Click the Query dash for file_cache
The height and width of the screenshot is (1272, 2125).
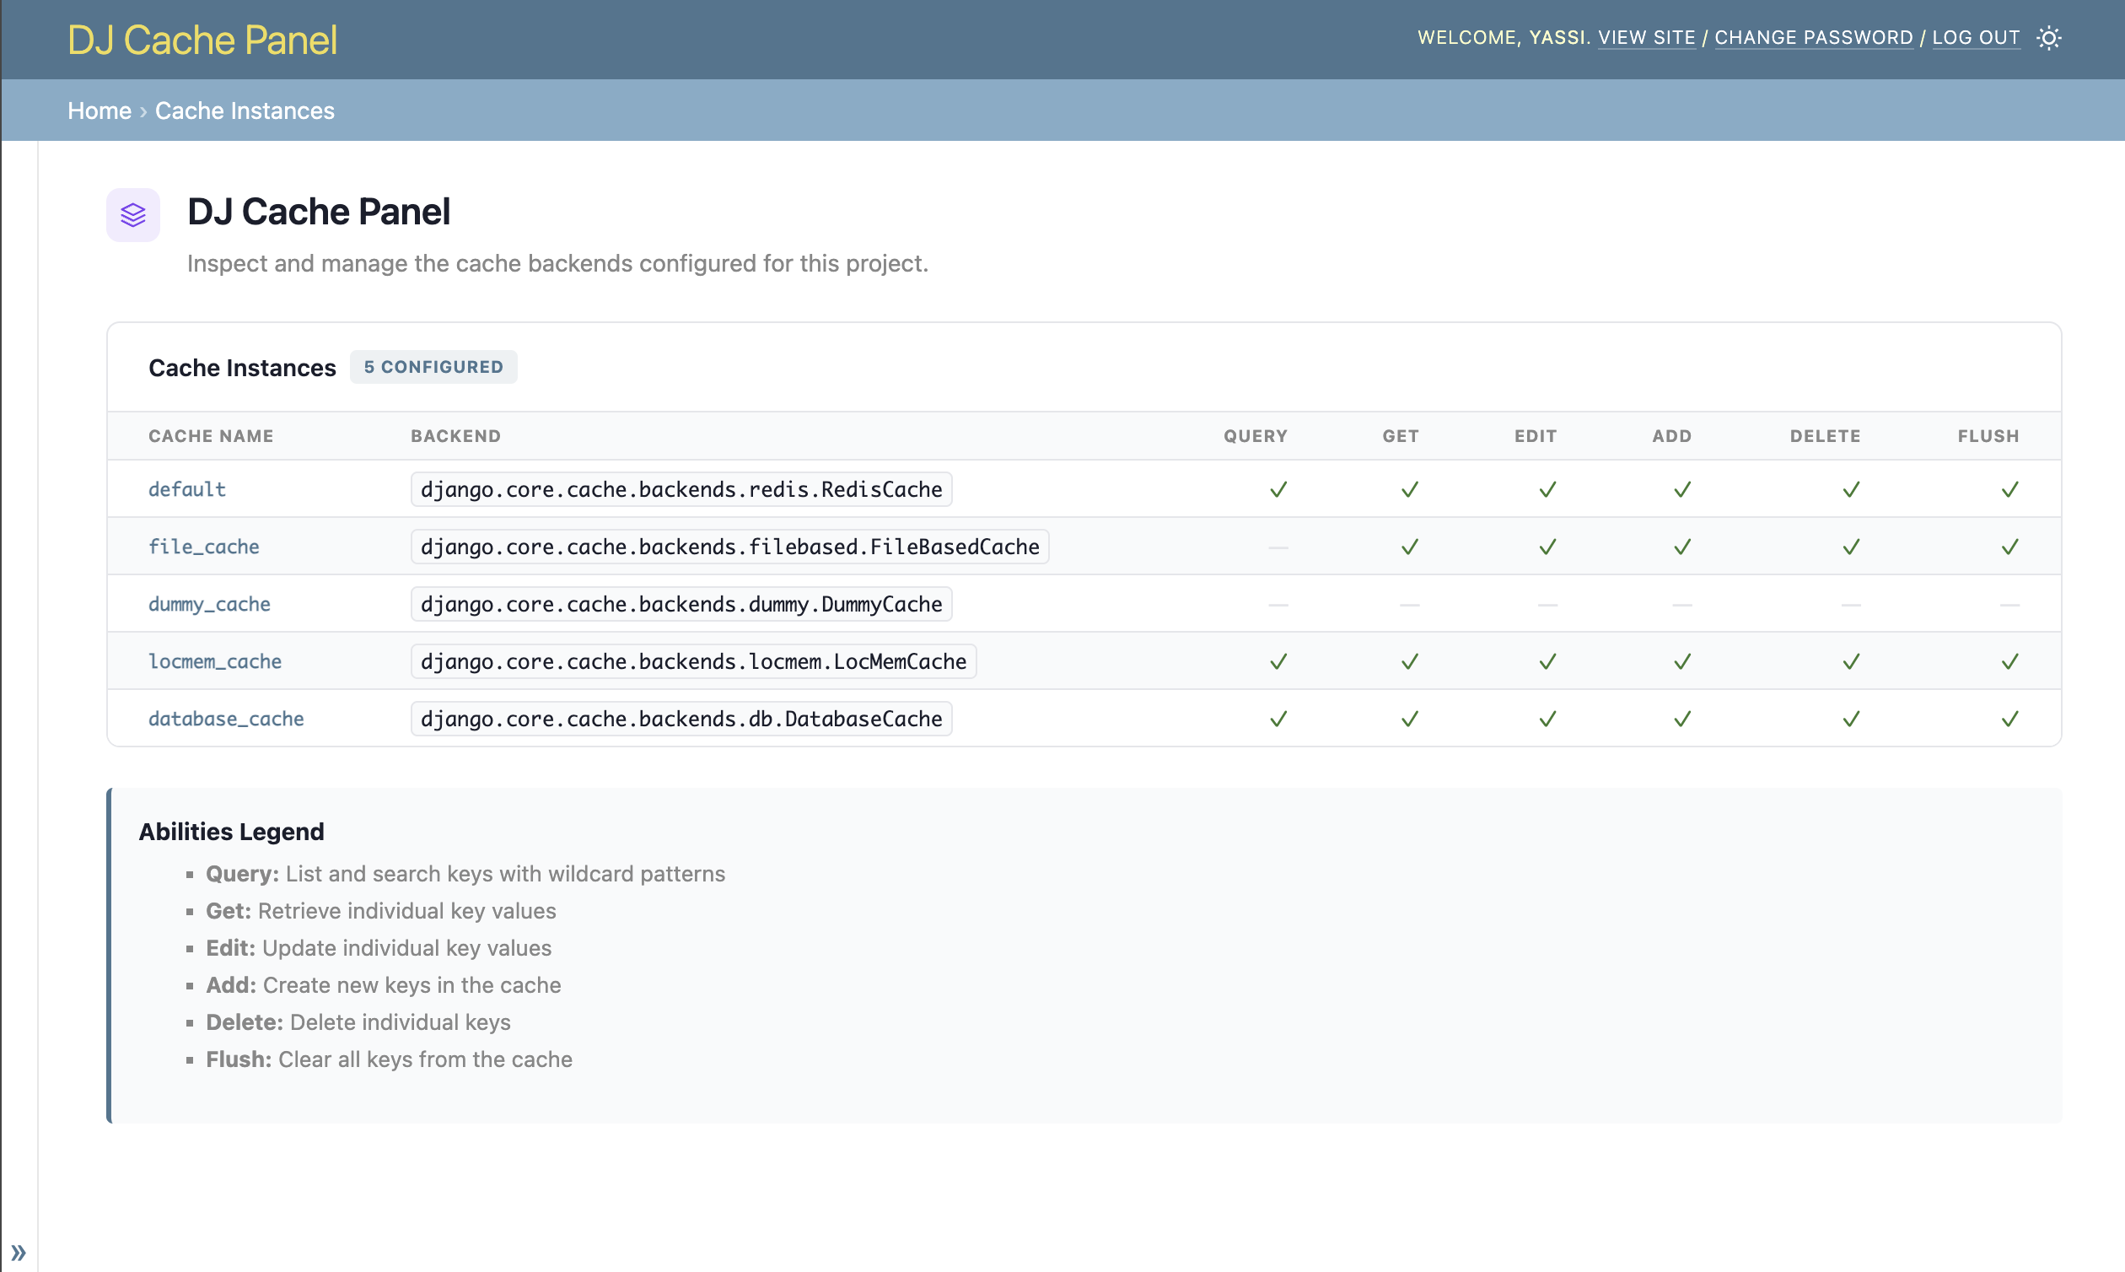click(1278, 547)
